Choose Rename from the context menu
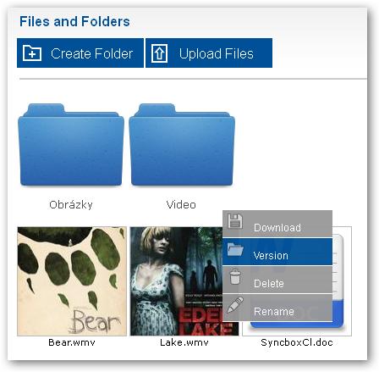This screenshot has height=372, width=379. point(277,308)
